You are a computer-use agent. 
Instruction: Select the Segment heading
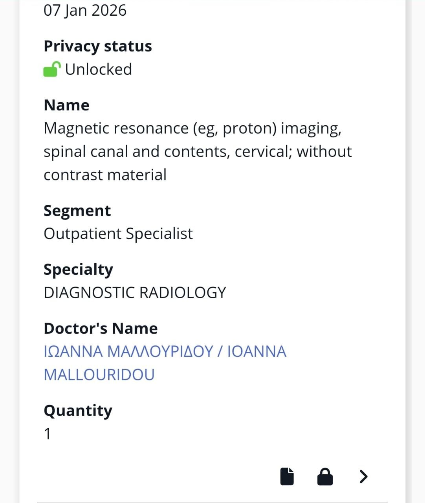pyautogui.click(x=77, y=211)
